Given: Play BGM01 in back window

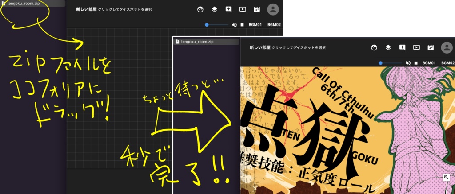Looking at the screenshot, I should pyautogui.click(x=255, y=25).
